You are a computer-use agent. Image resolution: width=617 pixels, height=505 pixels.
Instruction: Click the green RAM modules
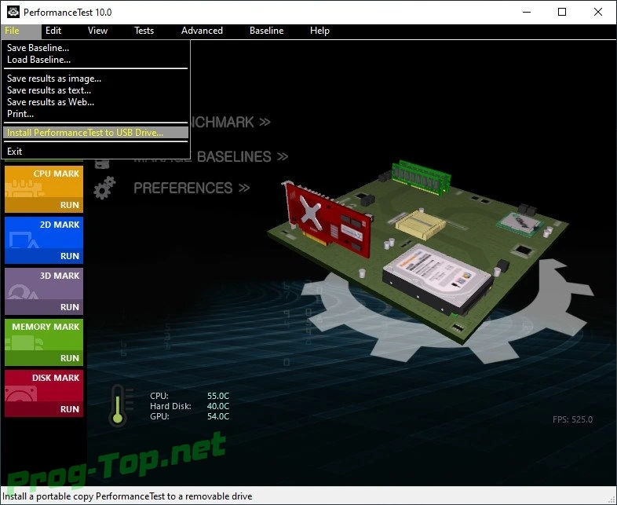(421, 177)
